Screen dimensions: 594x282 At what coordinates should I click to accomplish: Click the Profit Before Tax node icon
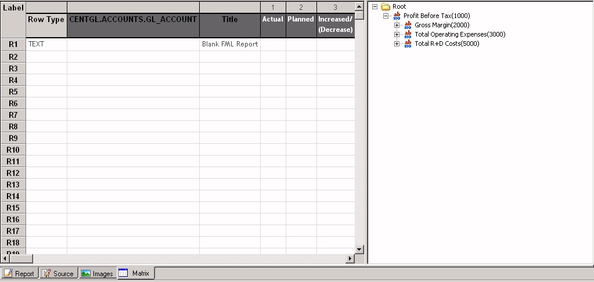tap(397, 16)
